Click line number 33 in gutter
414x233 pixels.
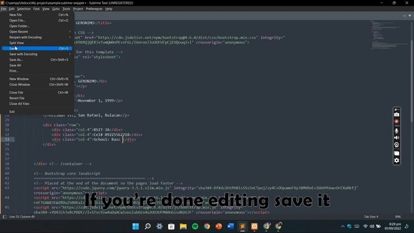point(7,140)
